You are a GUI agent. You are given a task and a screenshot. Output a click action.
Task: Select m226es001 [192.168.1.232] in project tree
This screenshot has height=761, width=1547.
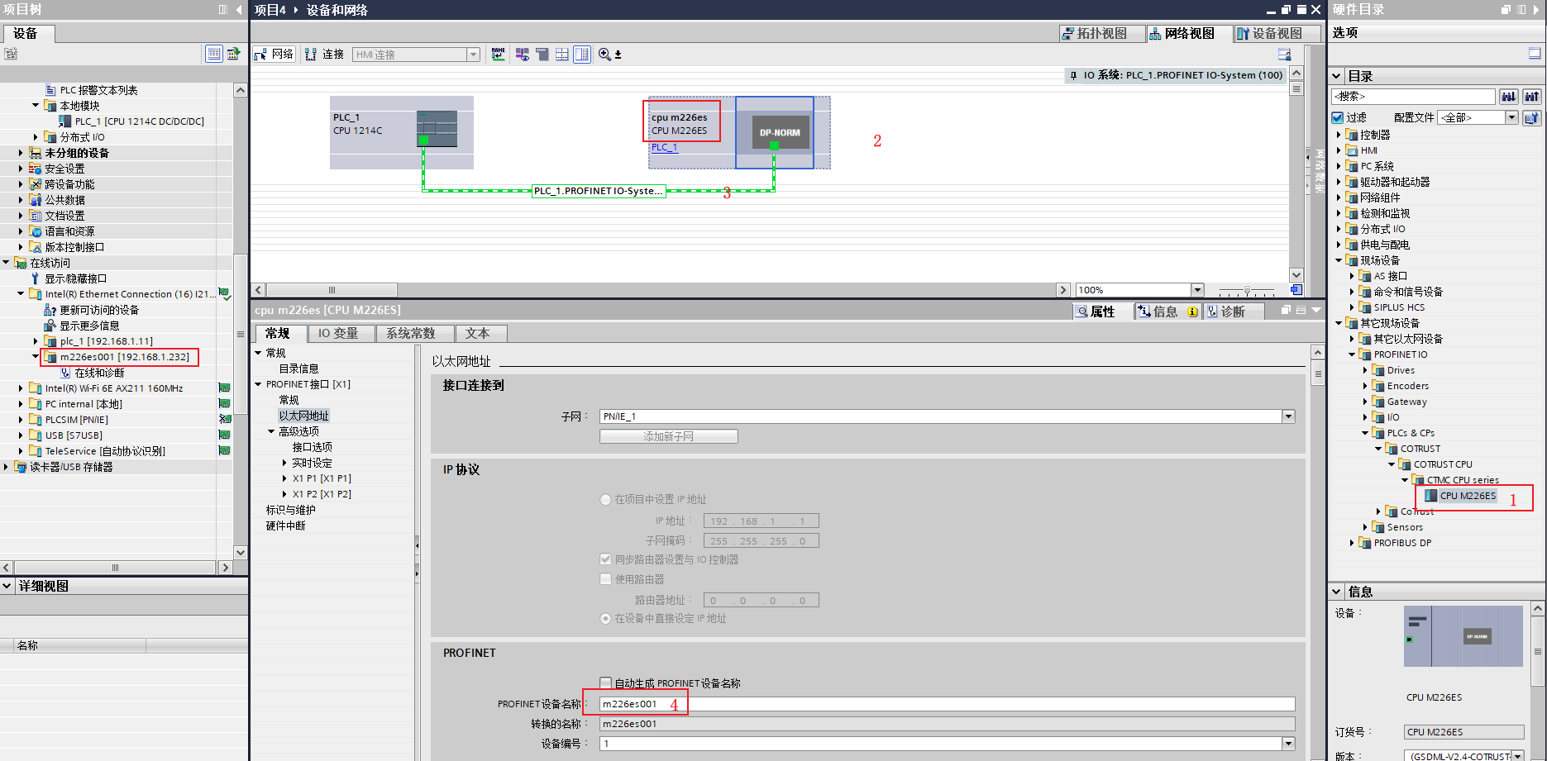pyautogui.click(x=124, y=357)
